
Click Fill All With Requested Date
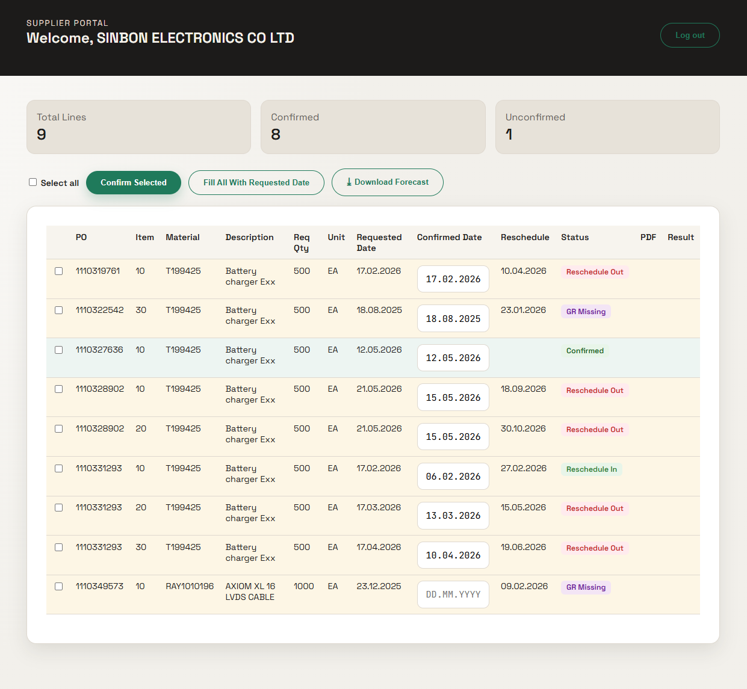[256, 182]
